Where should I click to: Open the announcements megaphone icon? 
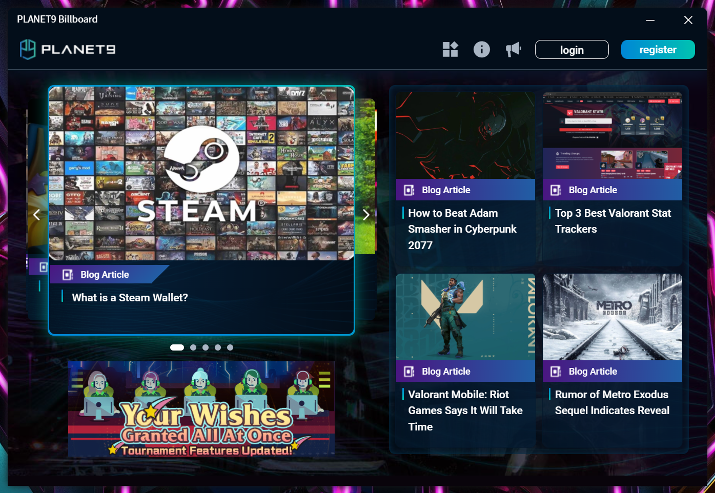pyautogui.click(x=513, y=49)
